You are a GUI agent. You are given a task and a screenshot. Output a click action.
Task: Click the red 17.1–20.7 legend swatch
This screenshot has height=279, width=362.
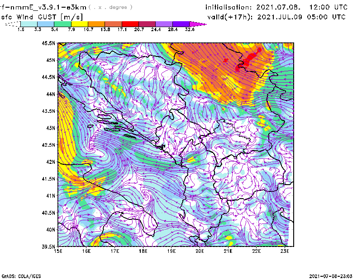coord(130,24)
